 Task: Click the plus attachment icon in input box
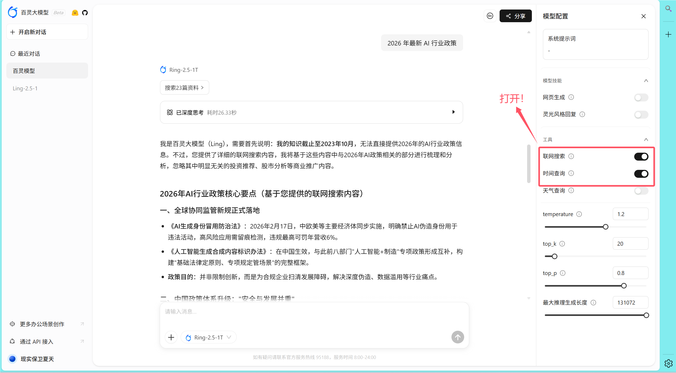(x=171, y=337)
